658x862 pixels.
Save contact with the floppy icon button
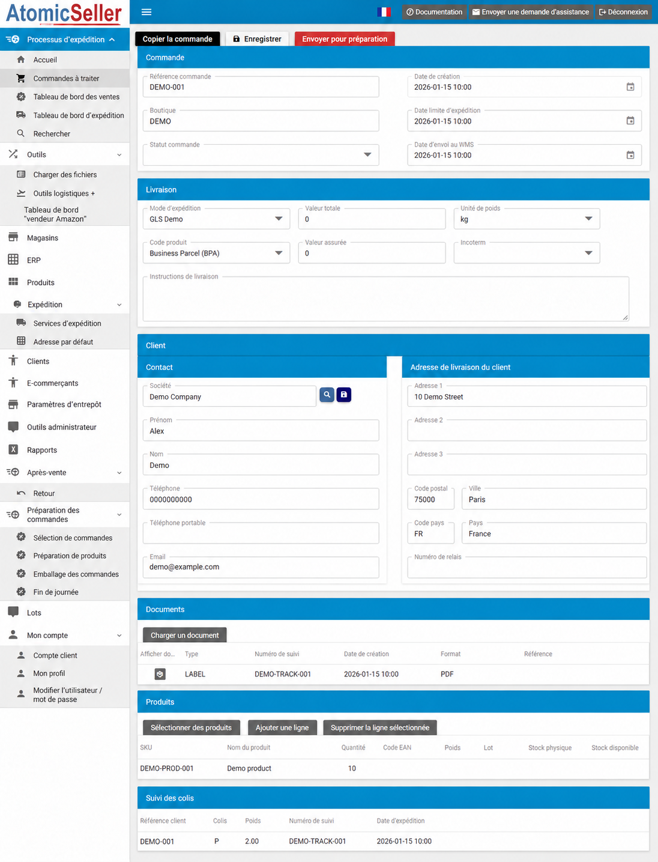point(344,395)
